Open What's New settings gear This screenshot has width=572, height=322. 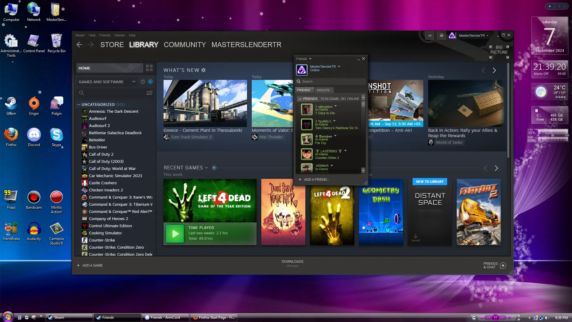(x=203, y=70)
